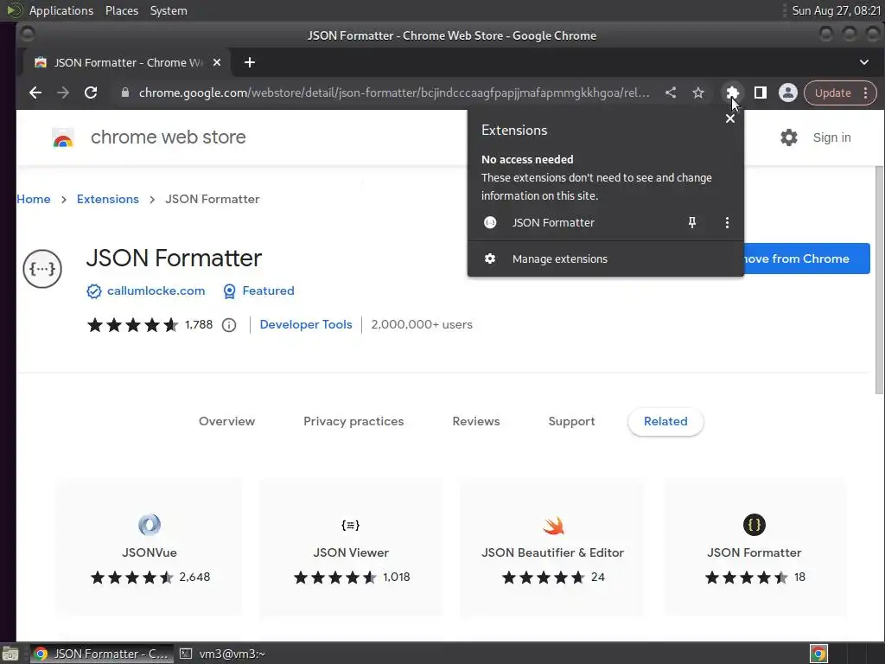
Task: Open the Chrome profile avatar menu
Action: pyautogui.click(x=788, y=93)
